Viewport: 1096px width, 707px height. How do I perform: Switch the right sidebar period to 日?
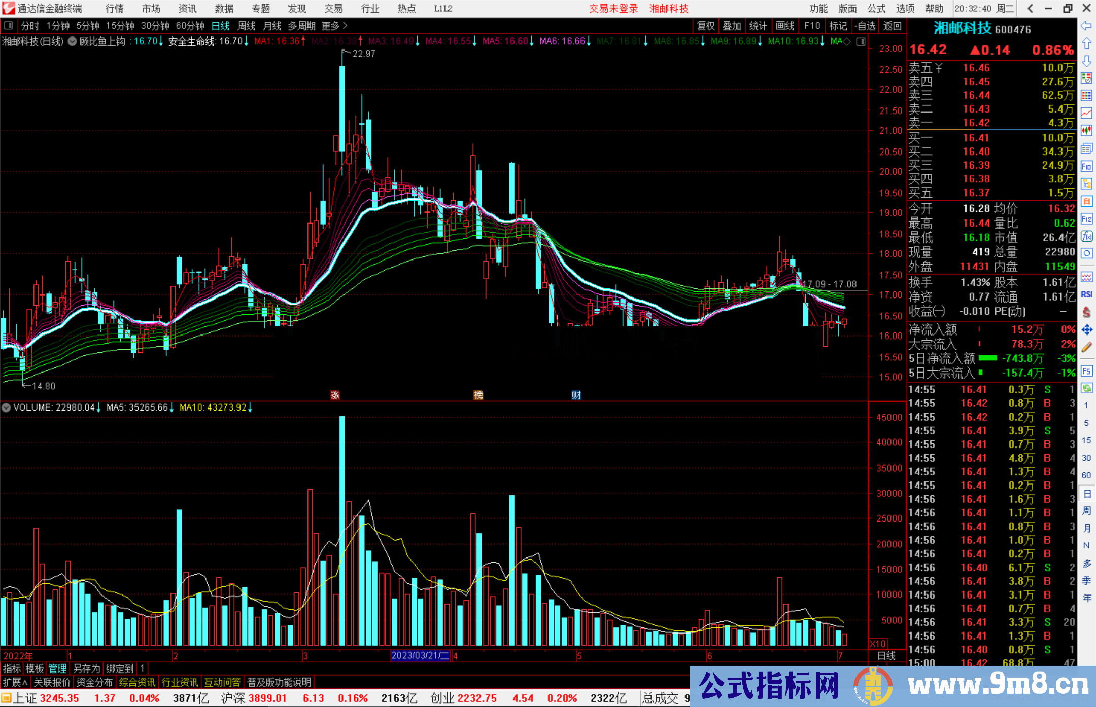pos(1086,493)
